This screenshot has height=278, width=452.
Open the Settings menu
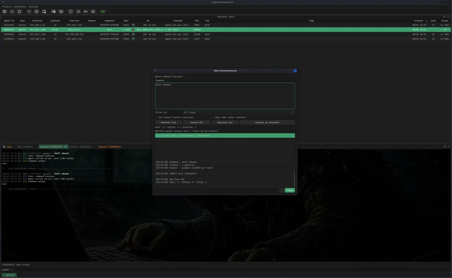(x=33, y=7)
